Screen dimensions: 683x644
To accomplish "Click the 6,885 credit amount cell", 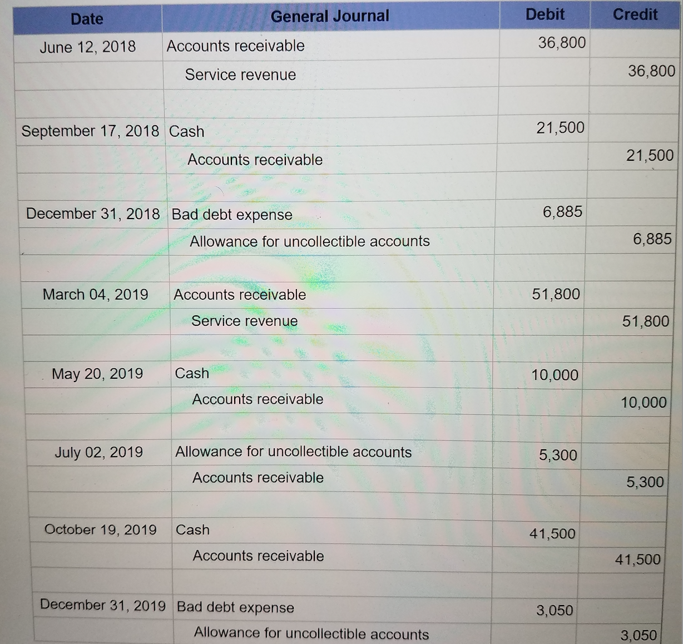I will coord(652,239).
